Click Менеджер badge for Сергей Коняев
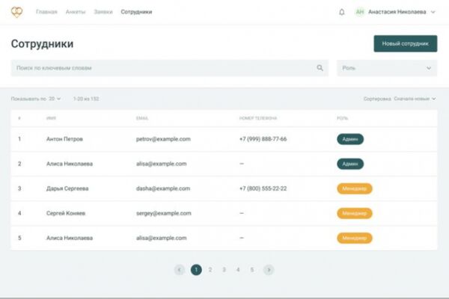This screenshot has height=299, width=449. [355, 214]
